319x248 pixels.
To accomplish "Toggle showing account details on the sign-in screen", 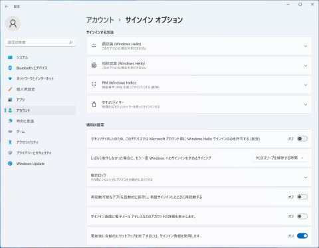I will (x=302, y=216).
